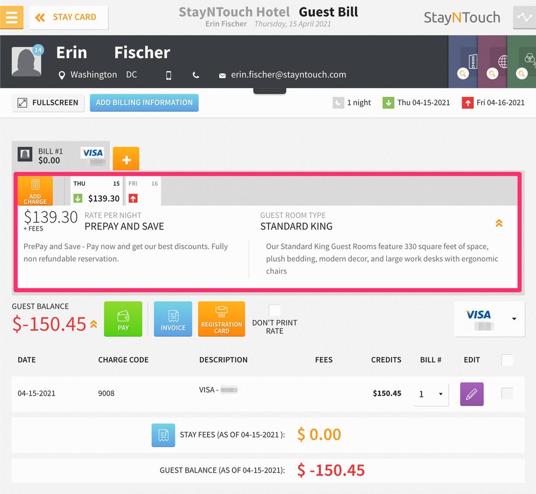The width and height of the screenshot is (536, 494).
Task: Click the green Pay button
Action: (x=123, y=319)
